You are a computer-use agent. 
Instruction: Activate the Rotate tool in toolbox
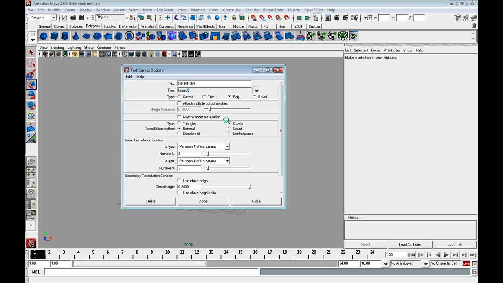tap(31, 95)
